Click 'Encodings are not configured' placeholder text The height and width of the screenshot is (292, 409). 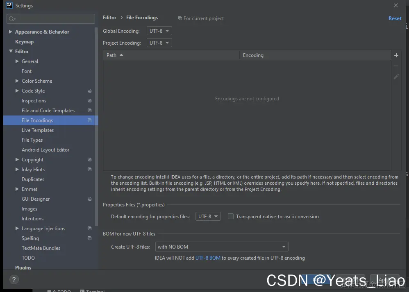[247, 99]
